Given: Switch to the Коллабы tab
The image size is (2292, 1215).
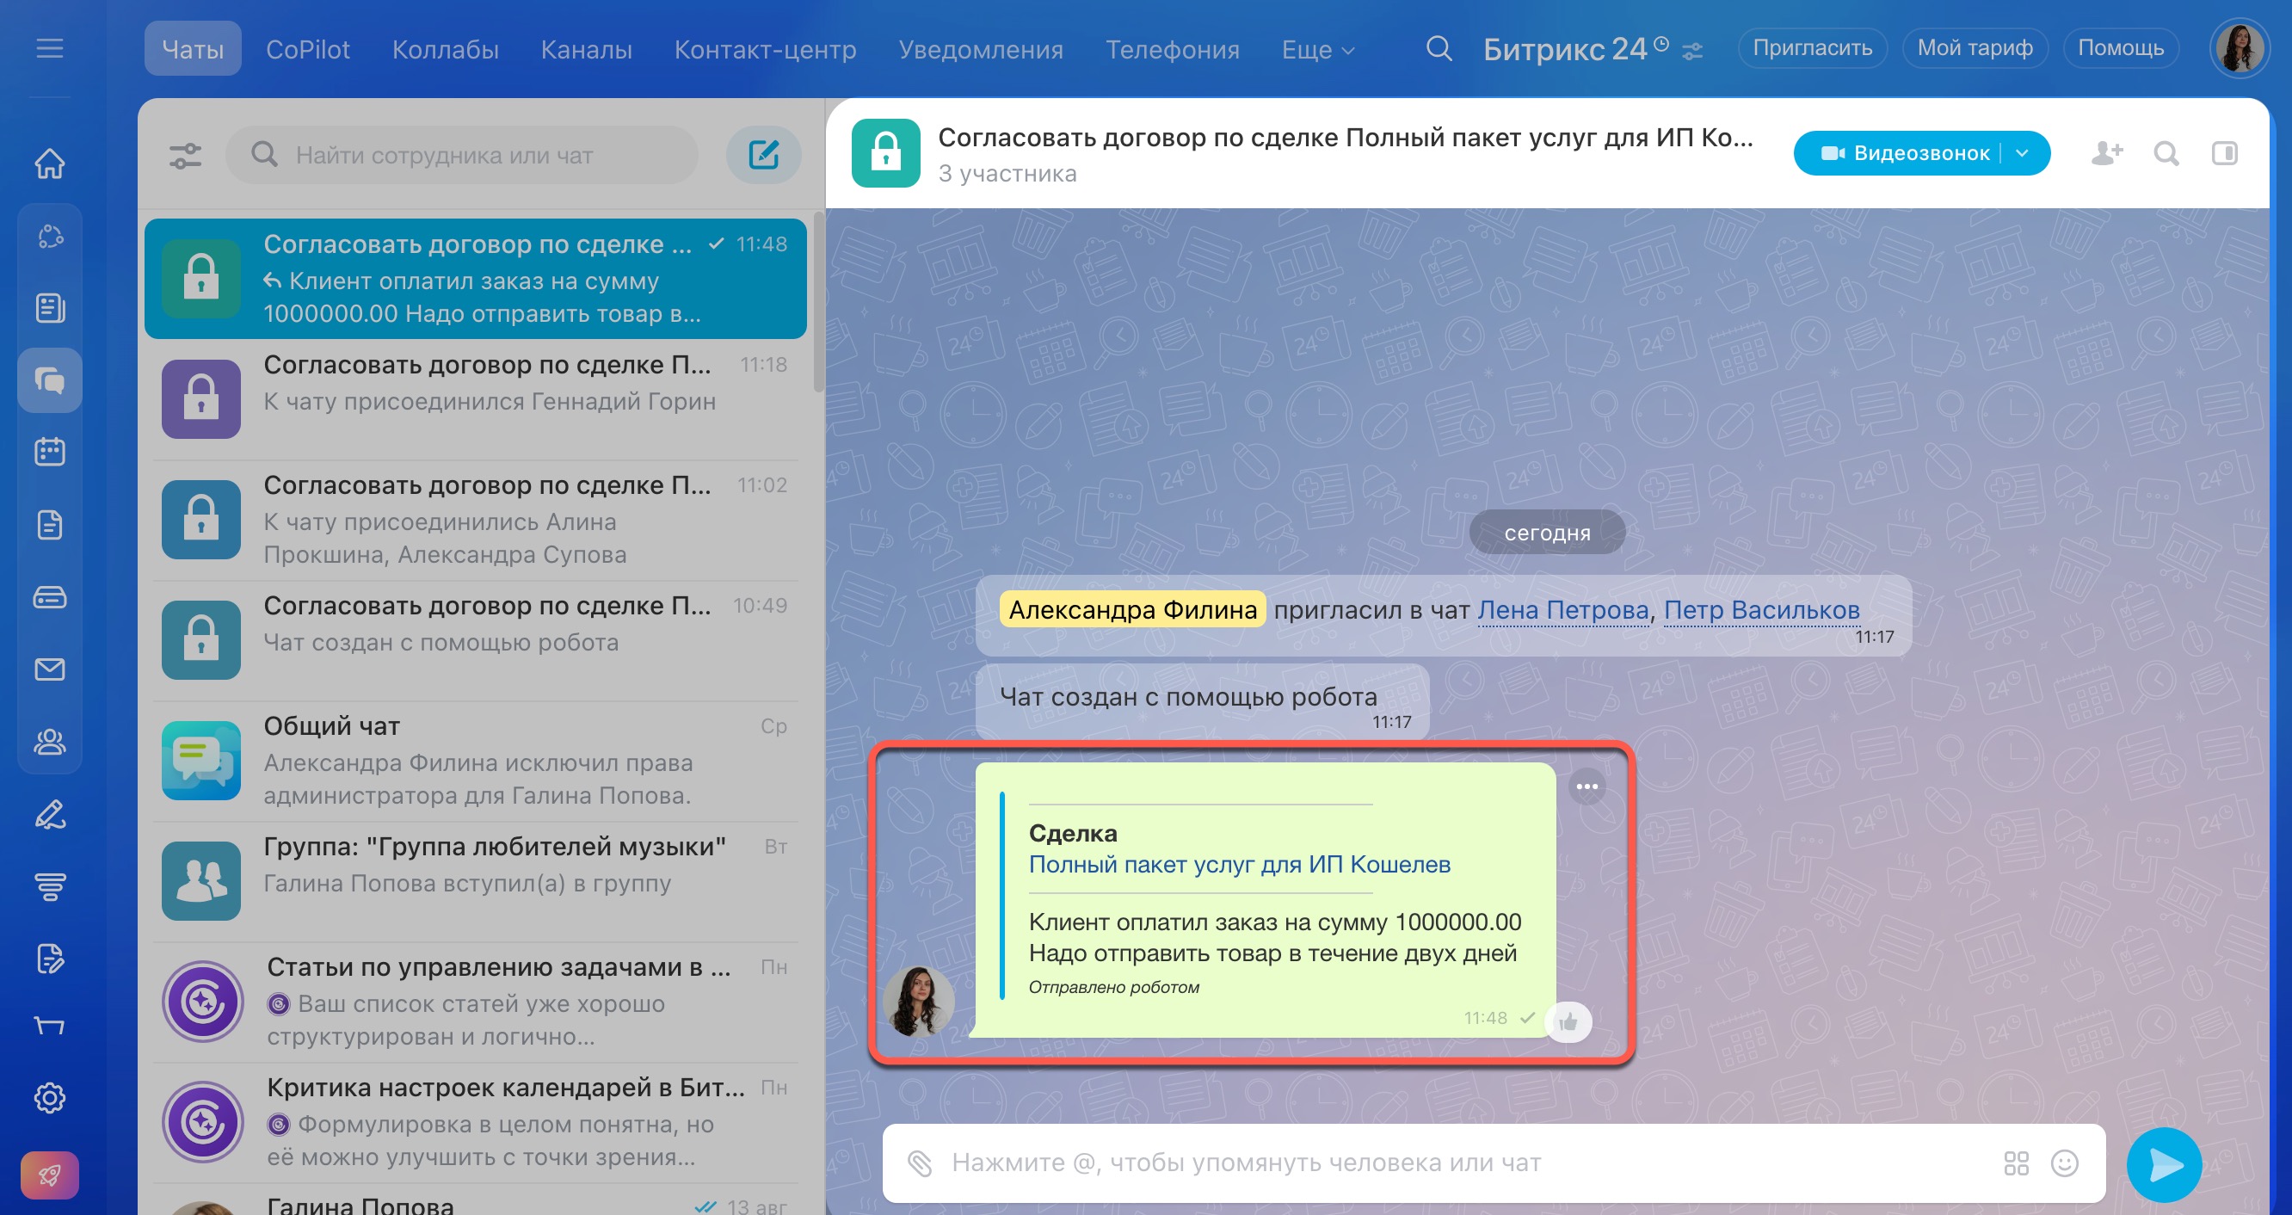Looking at the screenshot, I should click(445, 49).
